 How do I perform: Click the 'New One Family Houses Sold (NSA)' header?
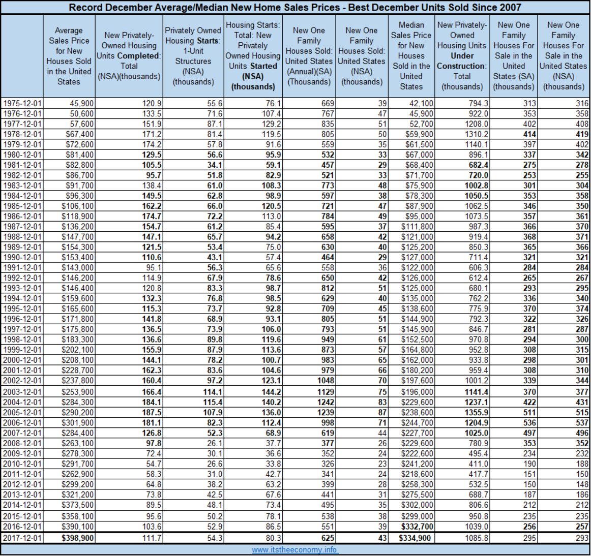[x=362, y=56]
